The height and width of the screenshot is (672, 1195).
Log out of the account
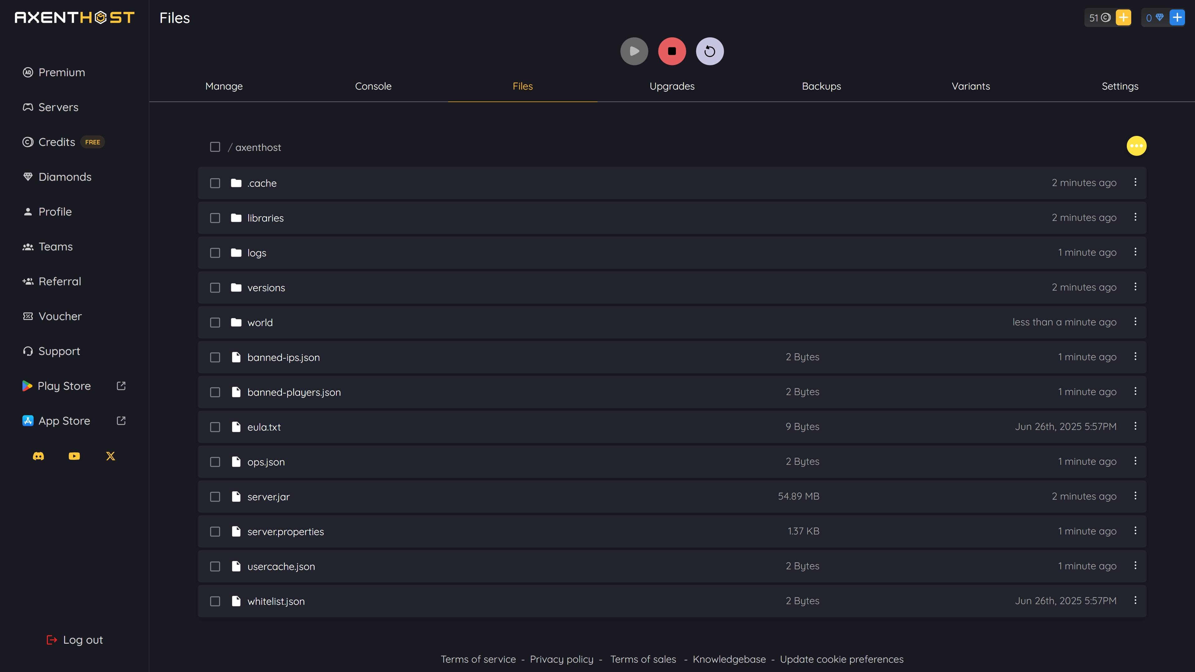[x=75, y=640]
